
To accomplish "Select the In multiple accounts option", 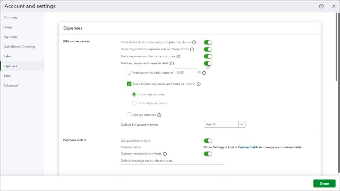I will 135,103.
